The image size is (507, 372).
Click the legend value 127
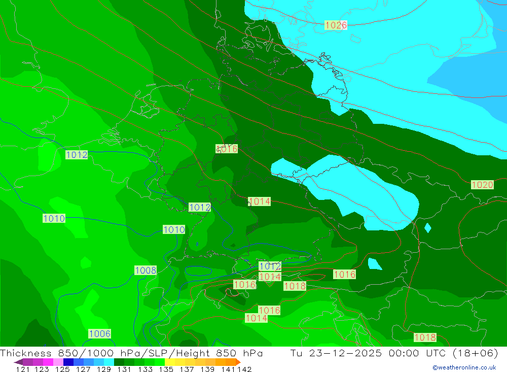coord(83,369)
